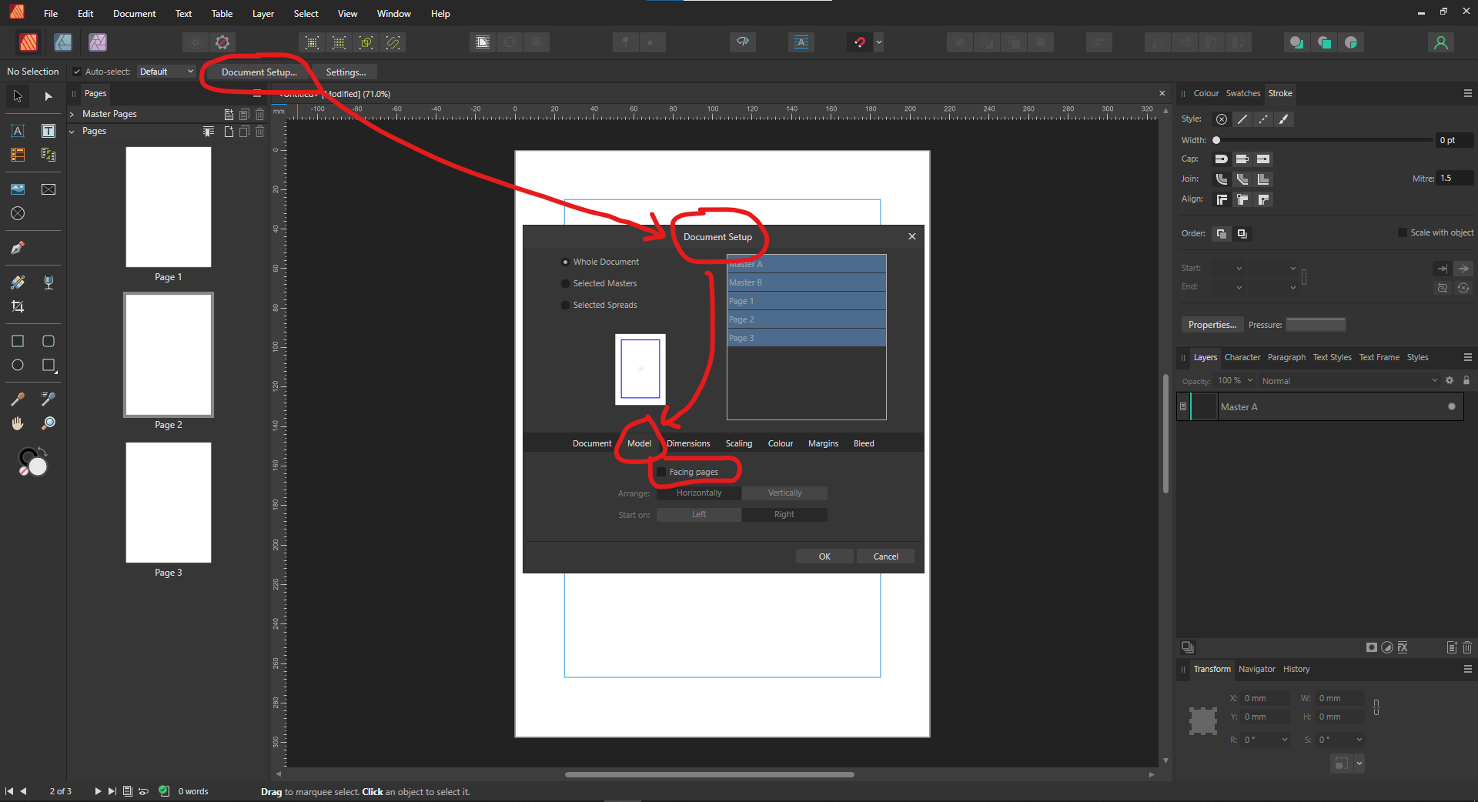
Task: Switch to Photo persona icon
Action: click(98, 42)
